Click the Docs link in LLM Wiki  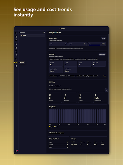(105, 76)
